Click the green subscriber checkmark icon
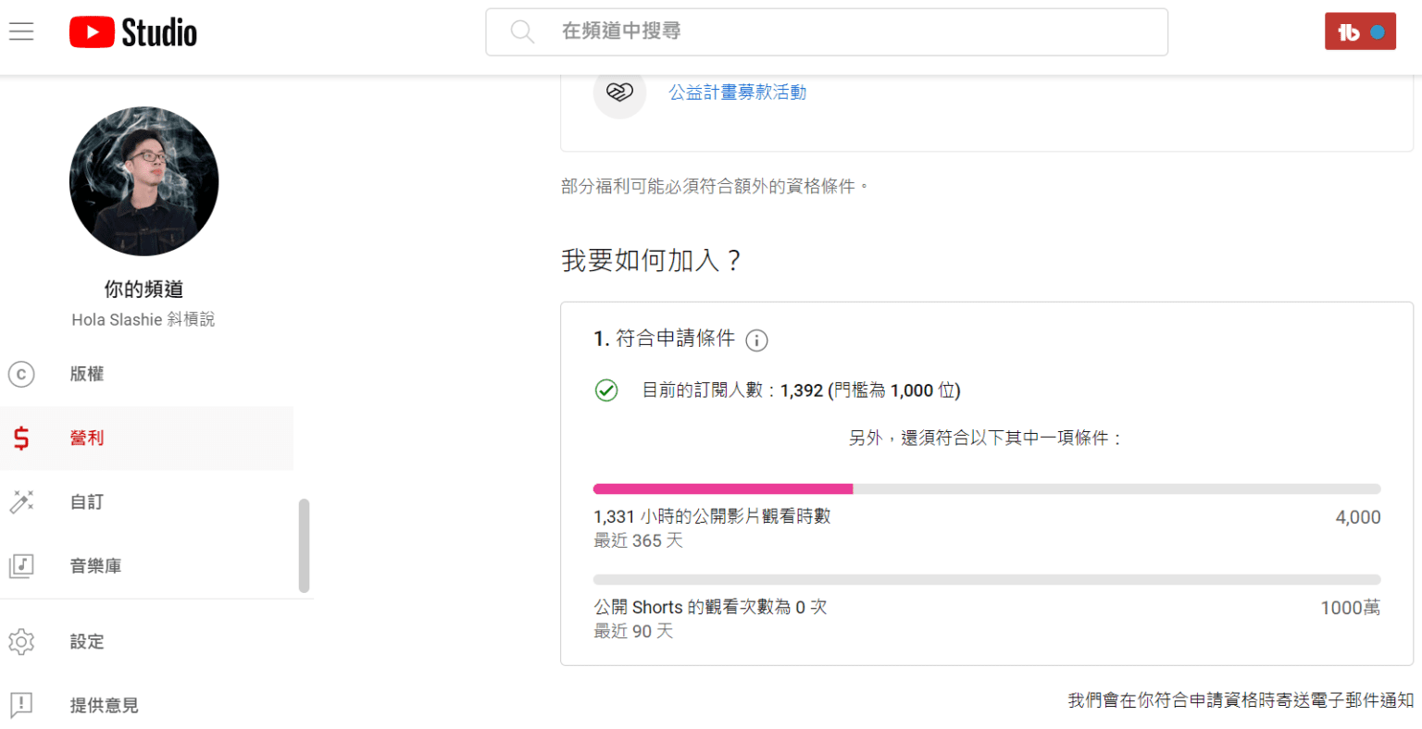 (606, 390)
